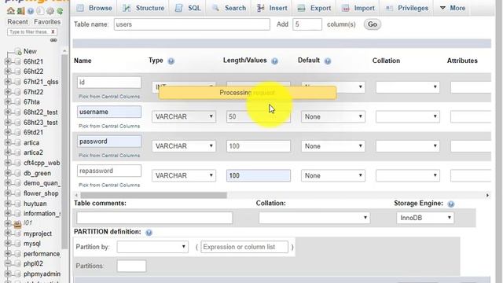Click the Insert tab icon

click(260, 8)
